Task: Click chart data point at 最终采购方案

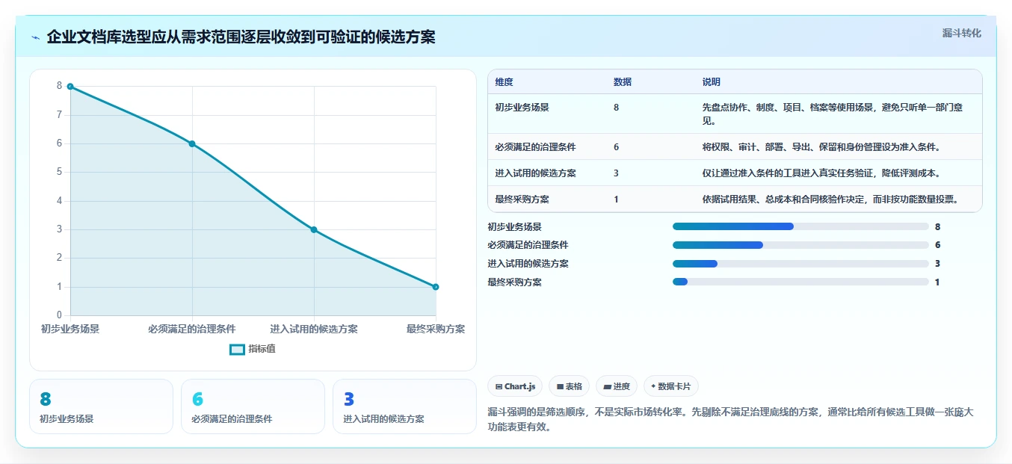Action: (436, 287)
